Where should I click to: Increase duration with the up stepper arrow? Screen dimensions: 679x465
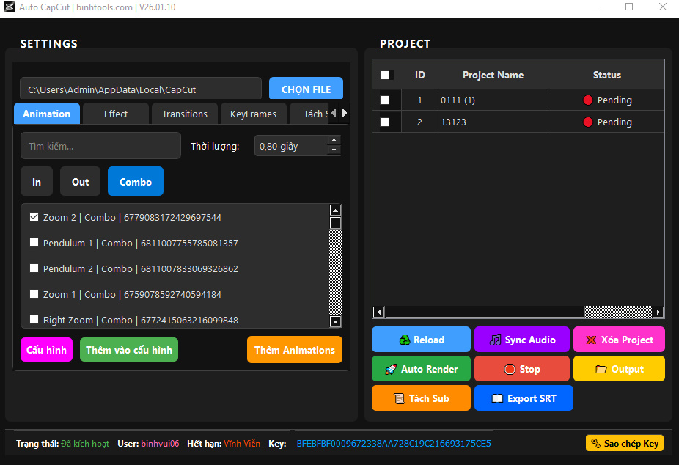click(x=334, y=141)
